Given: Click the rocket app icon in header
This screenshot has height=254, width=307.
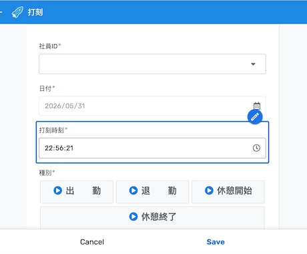Looking at the screenshot, I should 17,12.
